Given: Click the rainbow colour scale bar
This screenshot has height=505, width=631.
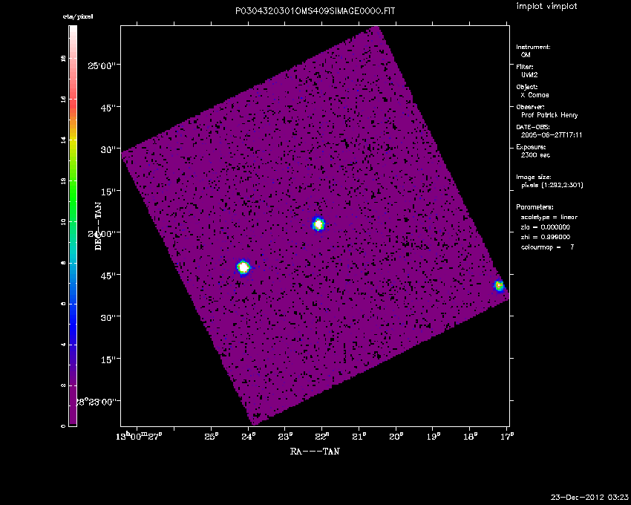Looking at the screenshot, I should pyautogui.click(x=73, y=226).
